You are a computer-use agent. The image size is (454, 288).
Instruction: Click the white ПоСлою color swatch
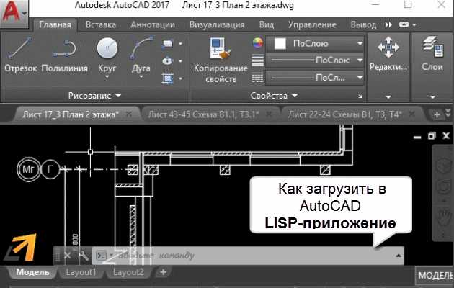pos(280,44)
